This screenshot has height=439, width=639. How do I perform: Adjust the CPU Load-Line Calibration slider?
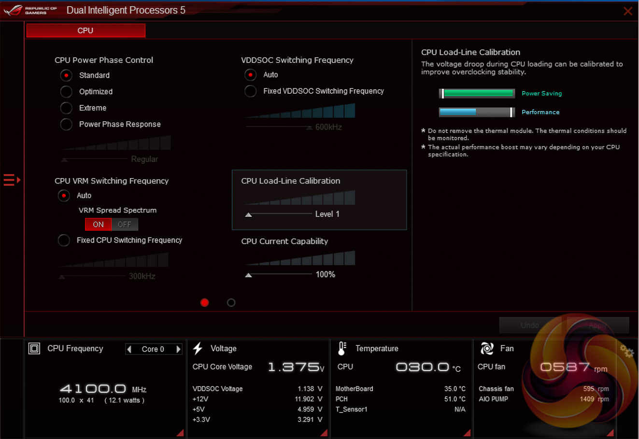pos(248,214)
